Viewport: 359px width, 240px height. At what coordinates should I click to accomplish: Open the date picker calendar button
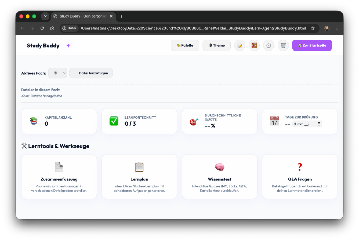[x=319, y=124]
